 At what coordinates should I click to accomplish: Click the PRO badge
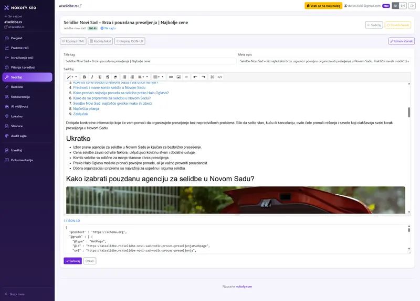pyautogui.click(x=386, y=6)
